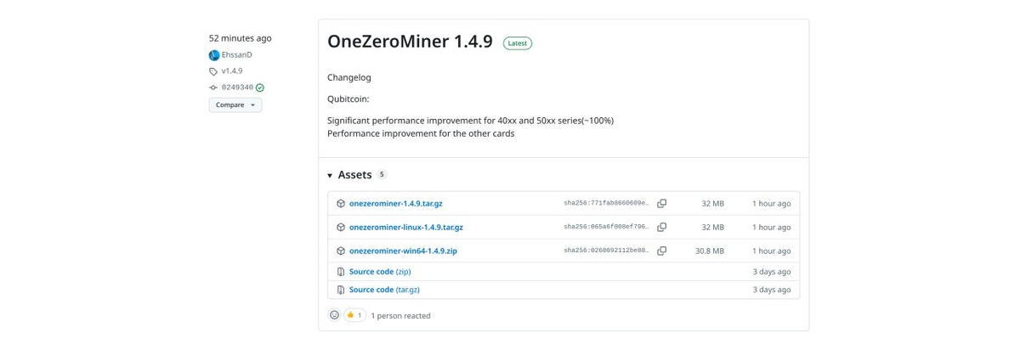Copy SHA256 hash for linux tar.gz asset
Screen dimensions: 1020x344
661,228
